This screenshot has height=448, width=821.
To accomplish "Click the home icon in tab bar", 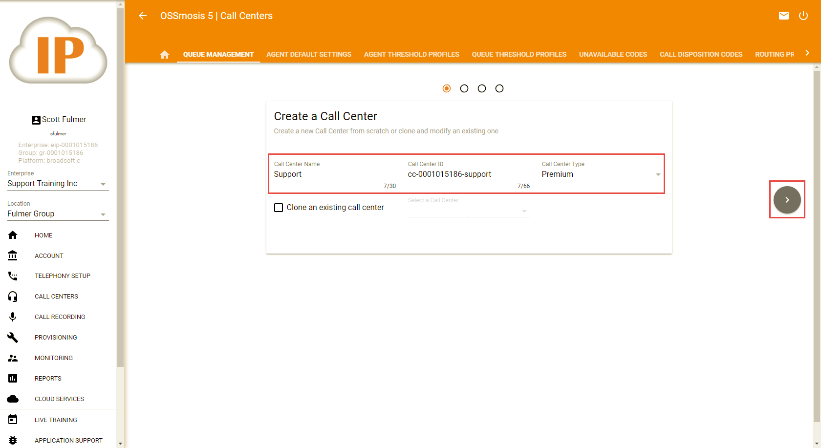I will pos(165,55).
